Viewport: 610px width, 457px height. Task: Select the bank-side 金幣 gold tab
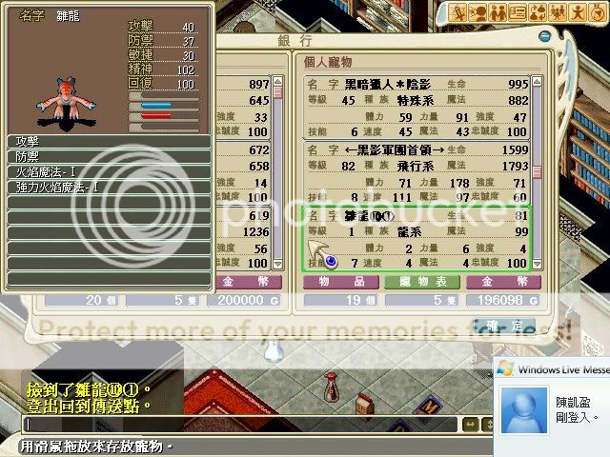(x=244, y=283)
